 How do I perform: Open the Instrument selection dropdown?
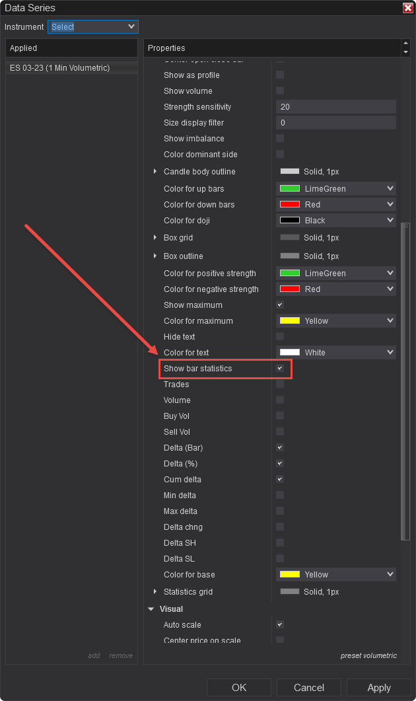[93, 26]
